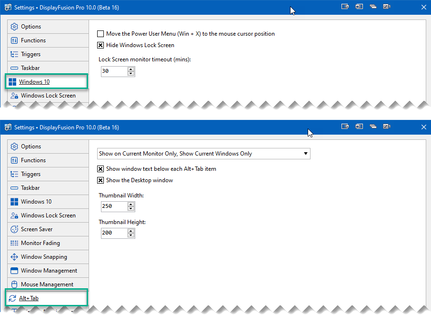Viewport: 431px width, 323px height.
Task: Click Window Snapping arrows icon in lower sidebar
Action: point(14,257)
